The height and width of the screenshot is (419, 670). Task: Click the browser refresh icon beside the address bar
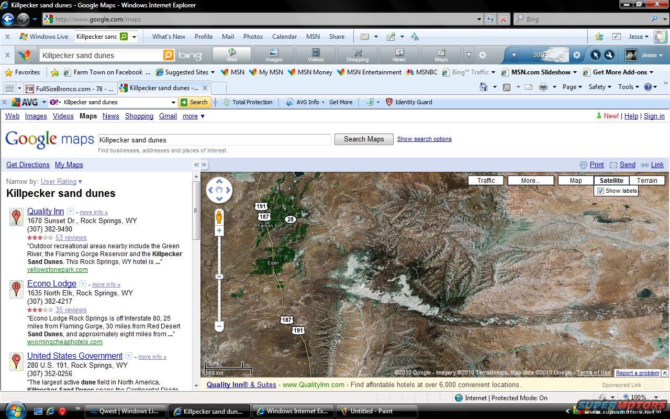click(490, 19)
